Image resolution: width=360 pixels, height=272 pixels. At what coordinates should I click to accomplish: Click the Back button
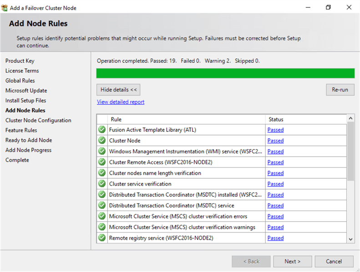251,262
